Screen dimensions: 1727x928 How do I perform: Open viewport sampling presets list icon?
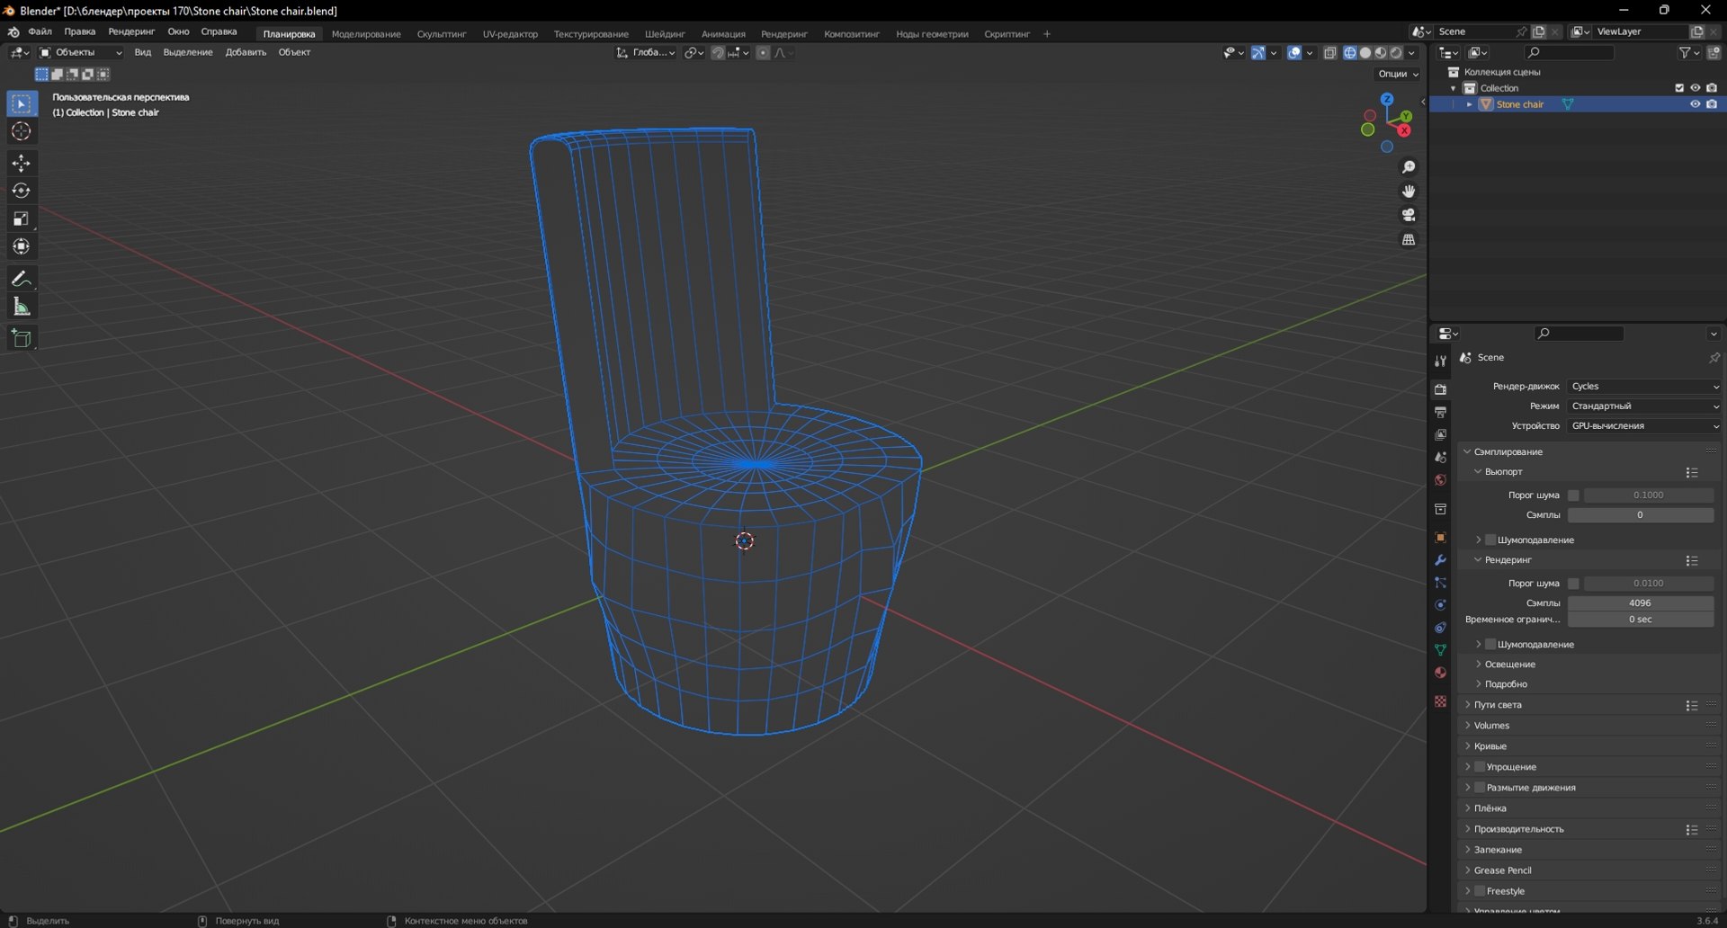[x=1692, y=473]
